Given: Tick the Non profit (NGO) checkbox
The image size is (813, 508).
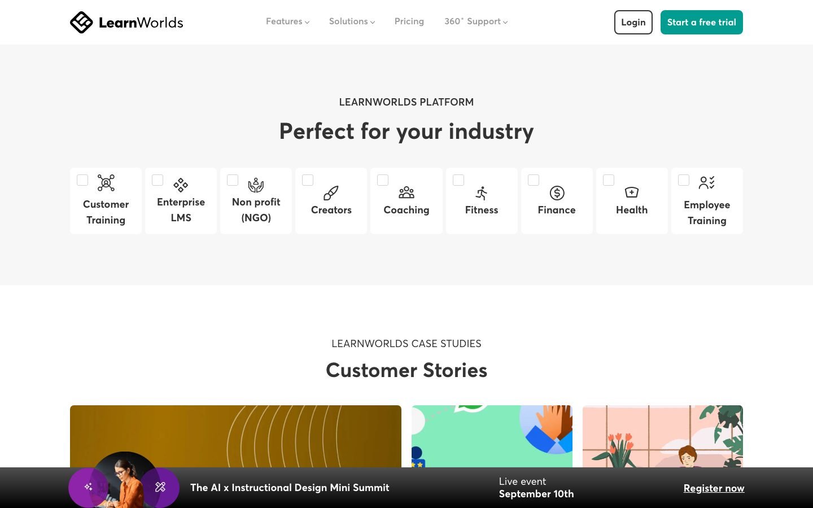Looking at the screenshot, I should pyautogui.click(x=233, y=180).
